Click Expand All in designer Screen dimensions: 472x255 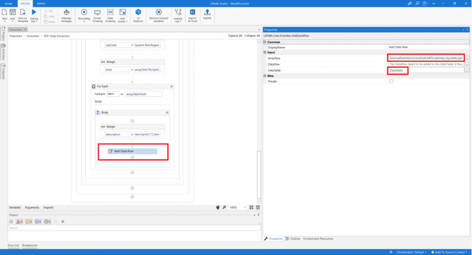[x=235, y=36]
